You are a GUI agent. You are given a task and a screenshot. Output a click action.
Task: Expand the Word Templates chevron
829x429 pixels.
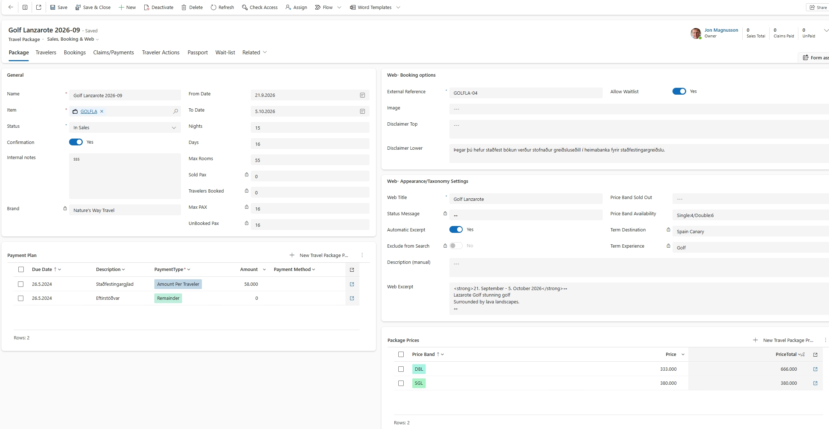coord(398,7)
